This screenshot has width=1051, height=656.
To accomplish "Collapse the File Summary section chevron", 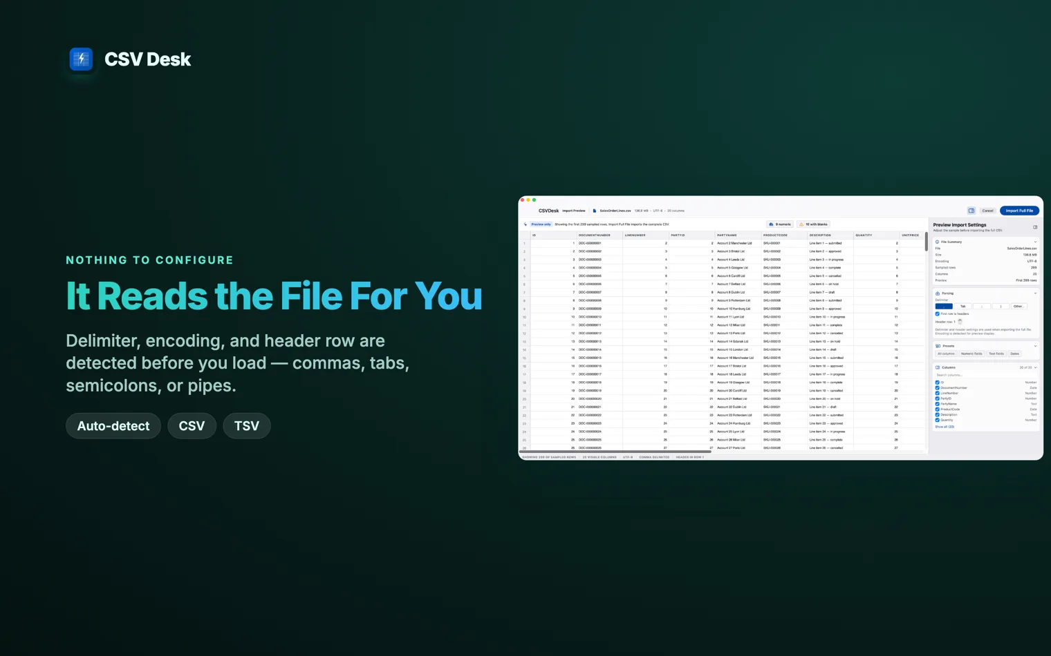I will tap(1035, 242).
